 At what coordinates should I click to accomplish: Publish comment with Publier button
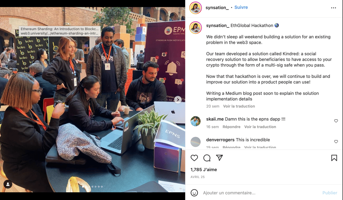click(x=330, y=193)
